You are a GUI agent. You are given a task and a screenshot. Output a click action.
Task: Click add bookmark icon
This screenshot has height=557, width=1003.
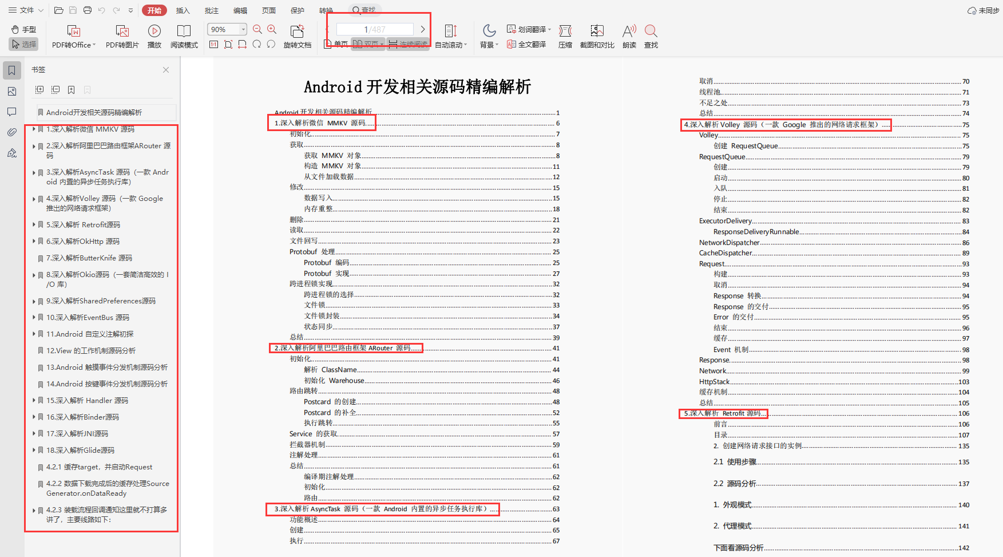coord(72,90)
